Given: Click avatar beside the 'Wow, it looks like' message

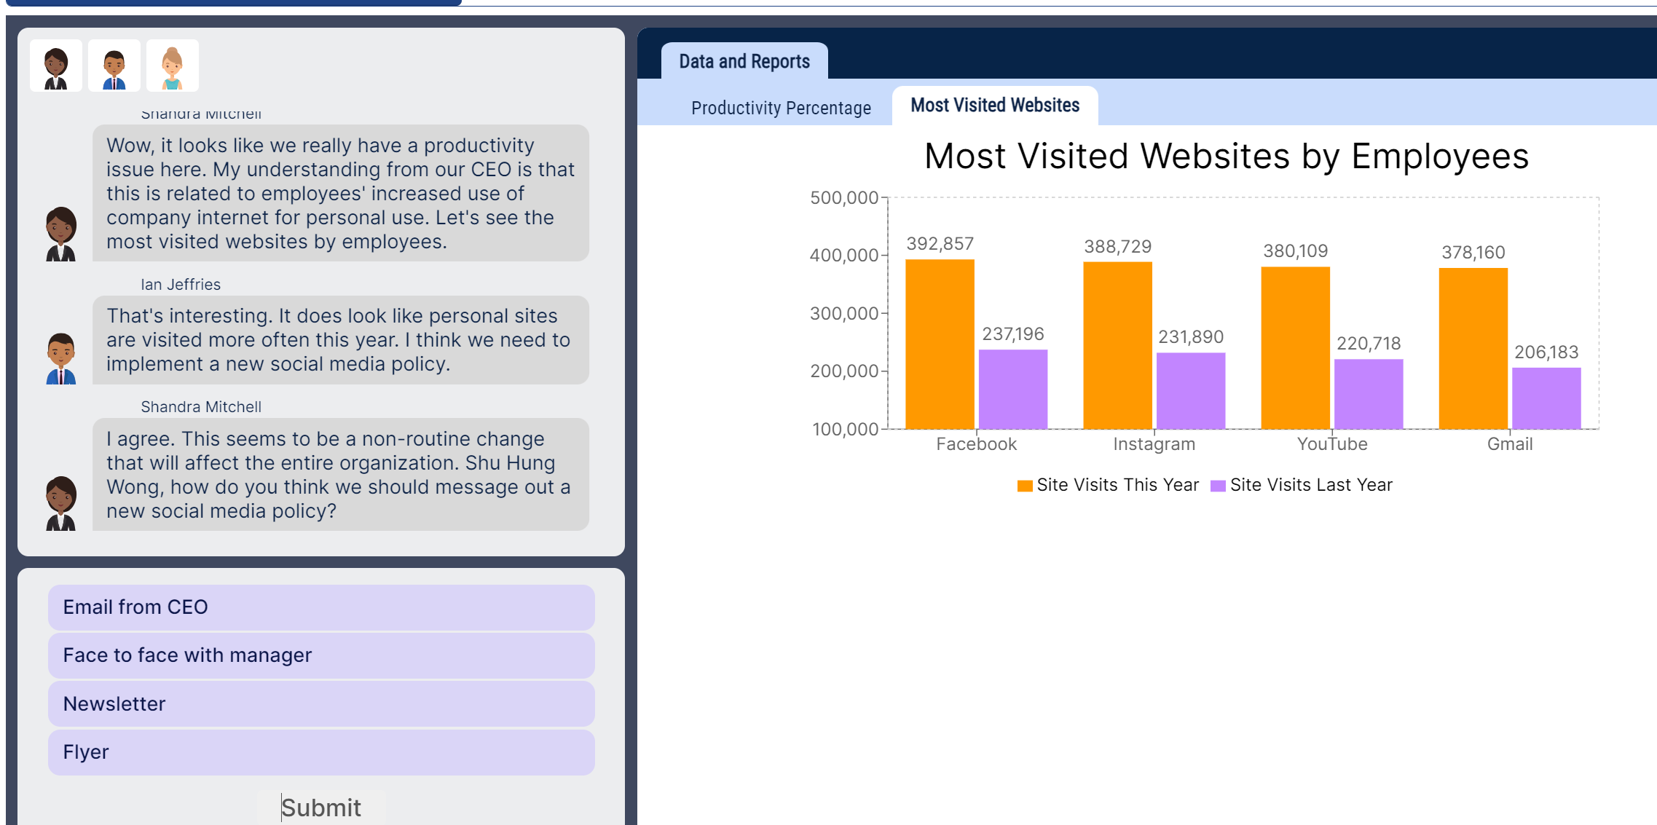Looking at the screenshot, I should coord(61,234).
